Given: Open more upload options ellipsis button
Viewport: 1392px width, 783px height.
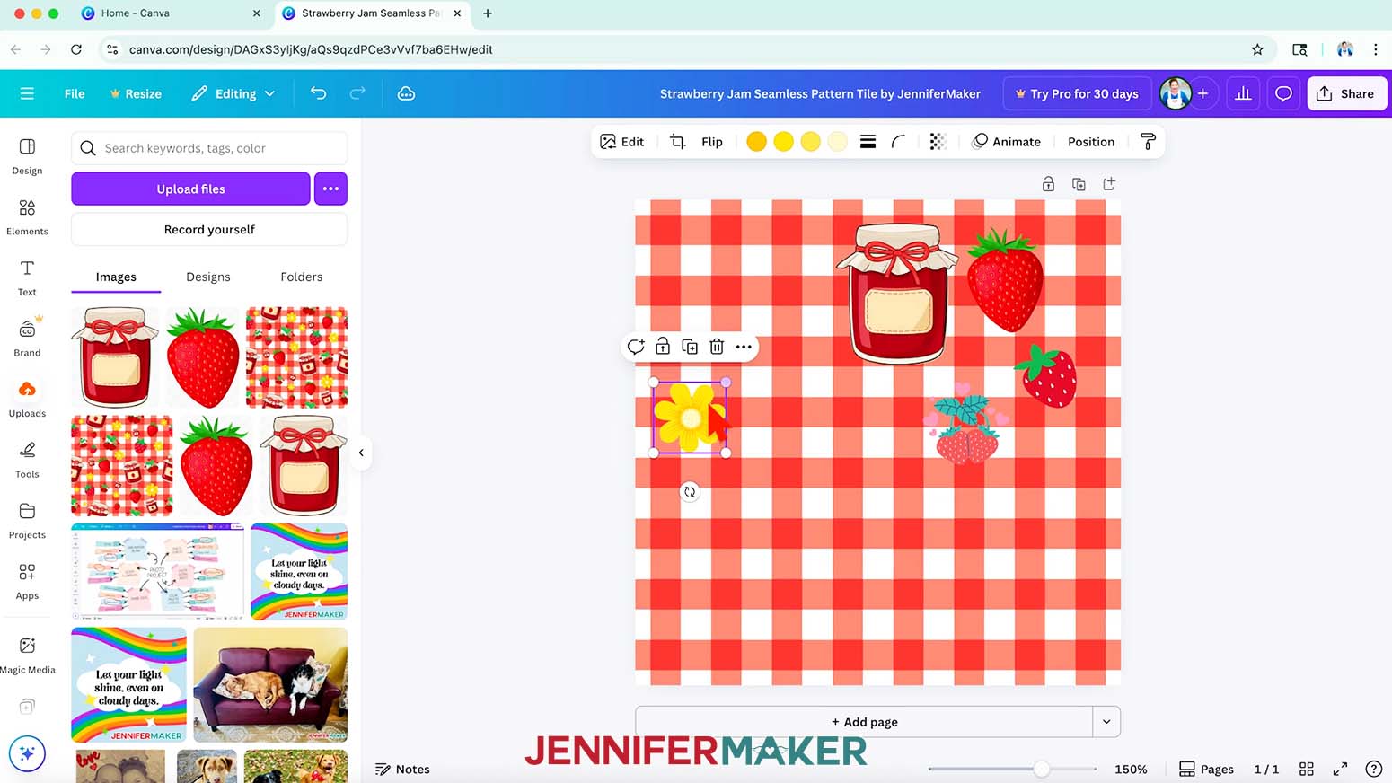Looking at the screenshot, I should click(x=330, y=189).
